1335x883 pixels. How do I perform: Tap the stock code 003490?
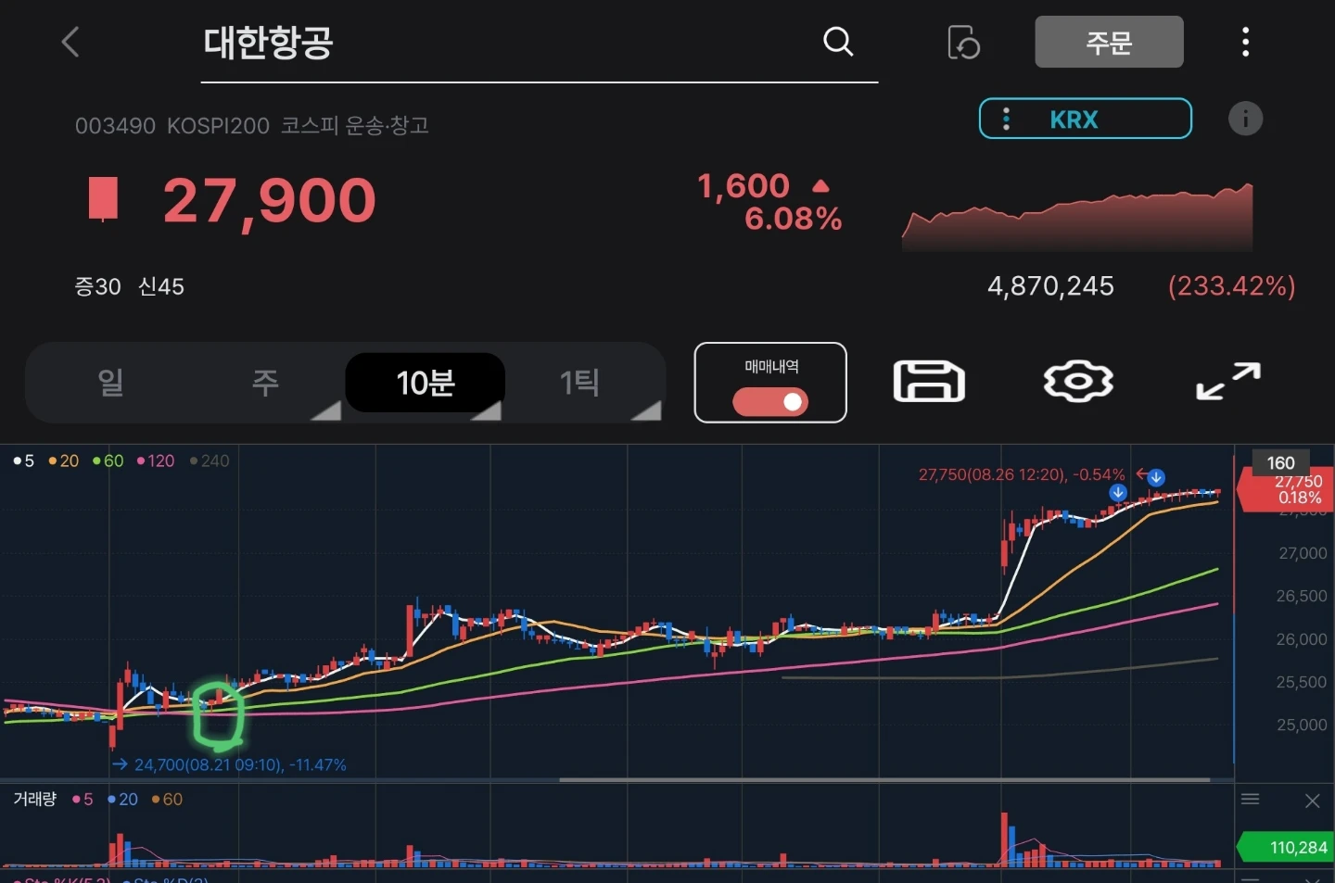tap(115, 126)
